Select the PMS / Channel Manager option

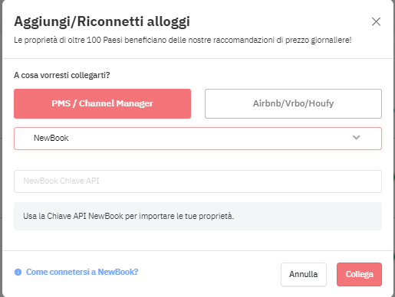pos(102,103)
